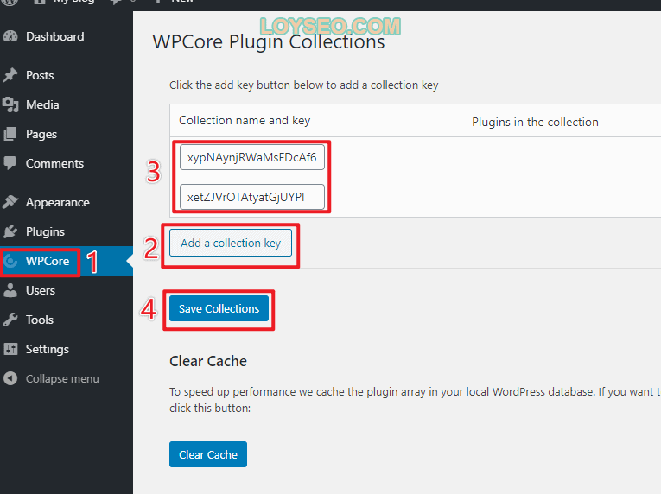Image resolution: width=661 pixels, height=494 pixels.
Task: Click the Appearance paintbrush icon
Action: [10, 202]
